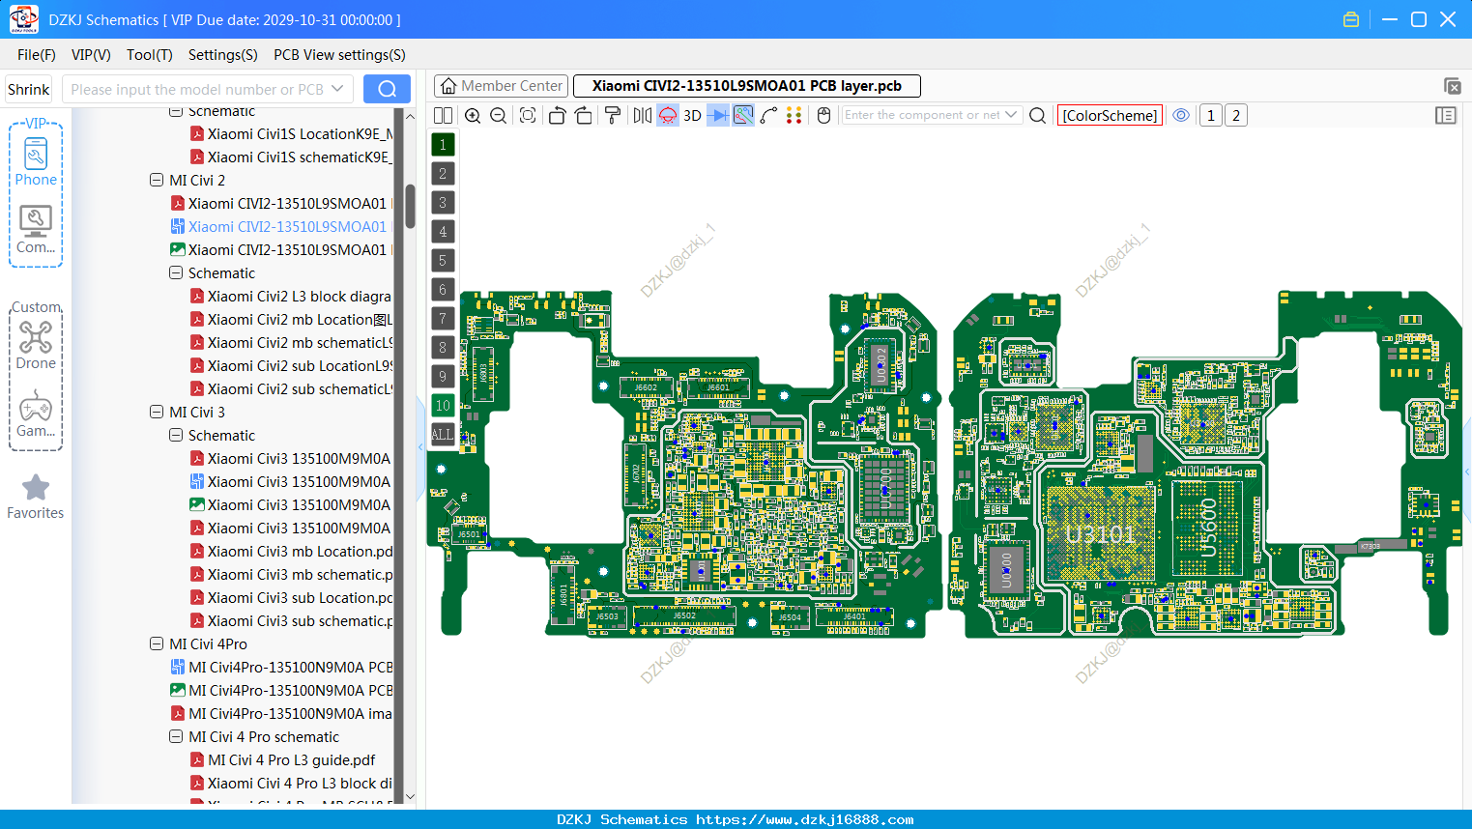Viewport: 1472px width, 829px height.
Task: Open the Tool(T) menu
Action: (150, 55)
